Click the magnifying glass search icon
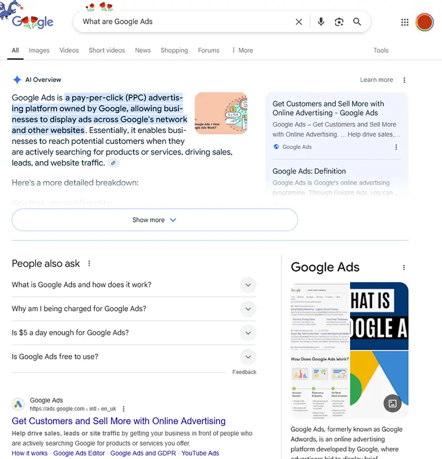442x459 pixels. point(357,21)
